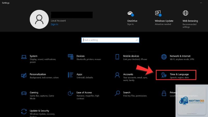Click 'Bluetooth, printers, mouse' description

click(x=89, y=59)
